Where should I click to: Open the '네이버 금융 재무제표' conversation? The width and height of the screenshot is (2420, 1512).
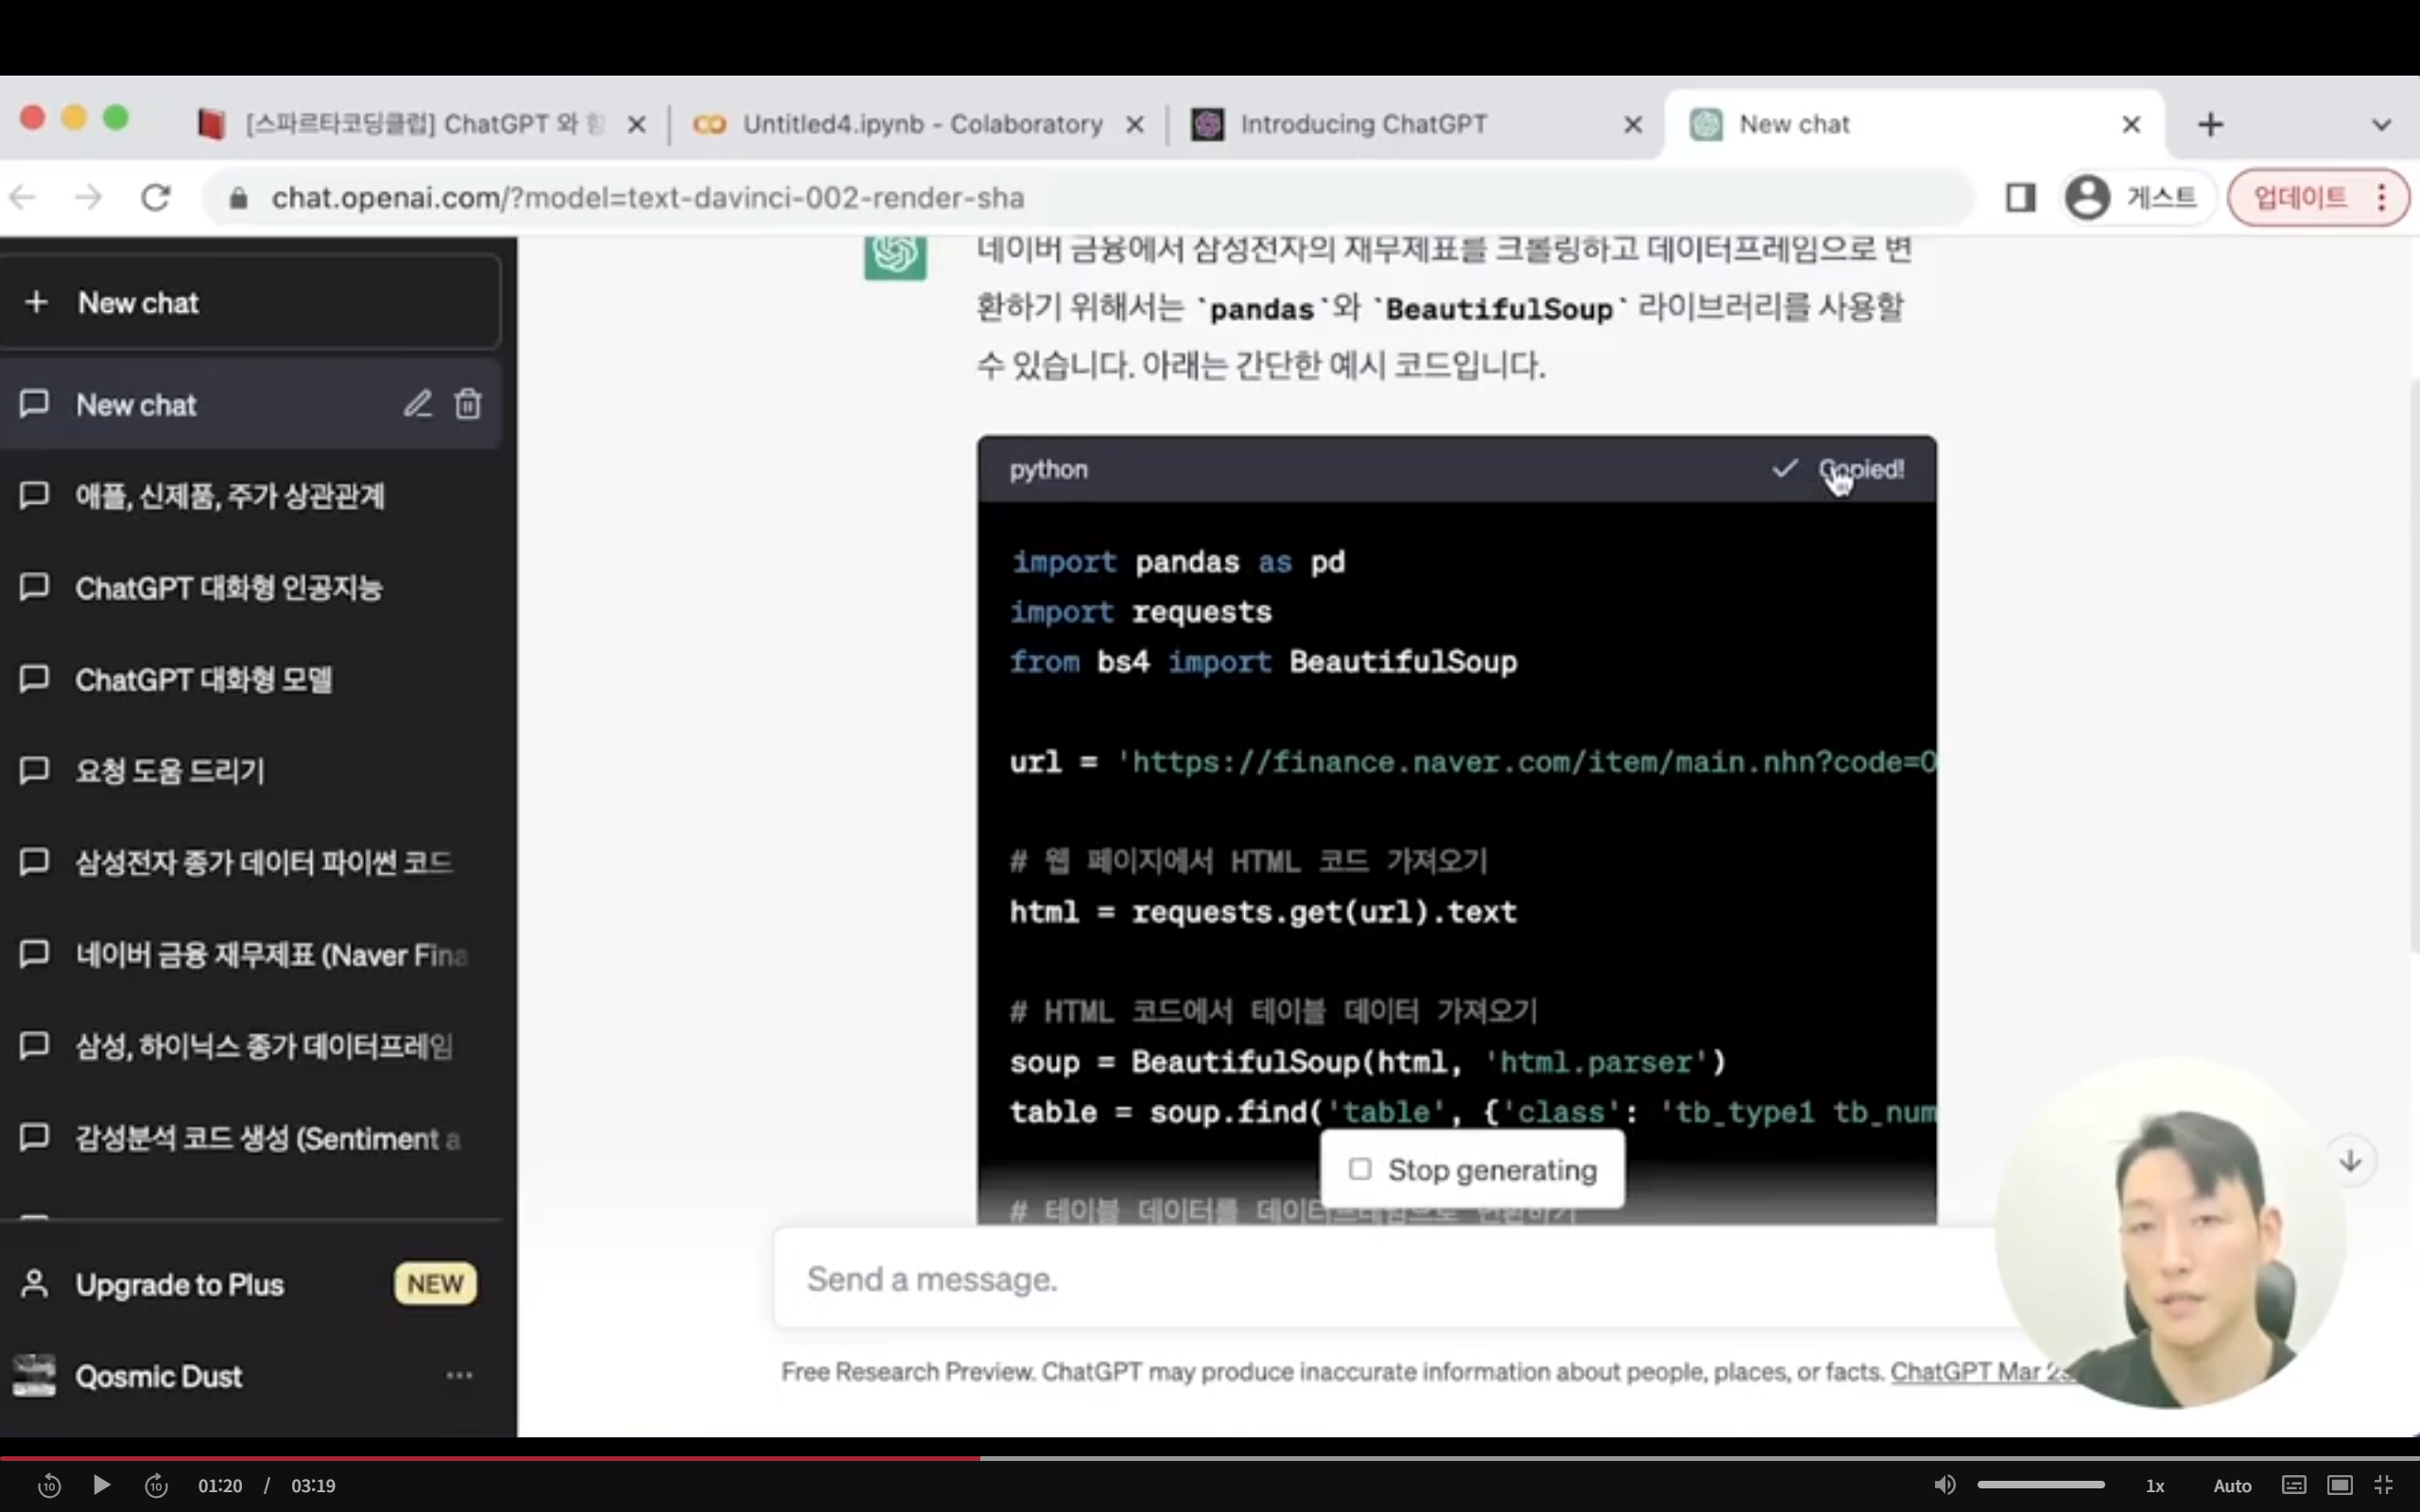coord(250,955)
